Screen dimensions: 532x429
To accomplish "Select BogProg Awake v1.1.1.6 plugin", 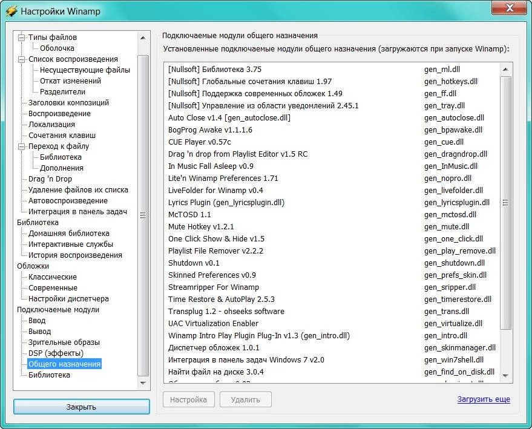I will 332,130.
